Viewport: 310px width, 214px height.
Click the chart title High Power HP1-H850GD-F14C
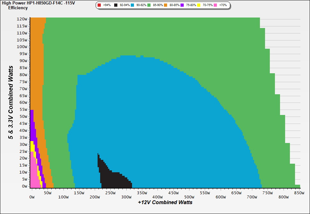pos(38,3)
